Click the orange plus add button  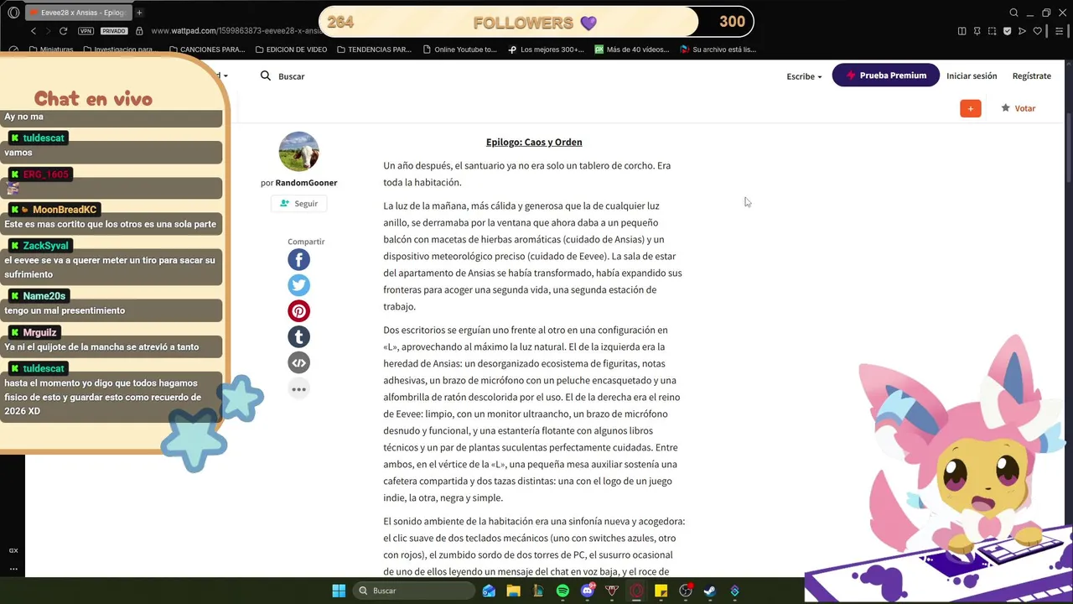[x=971, y=108]
